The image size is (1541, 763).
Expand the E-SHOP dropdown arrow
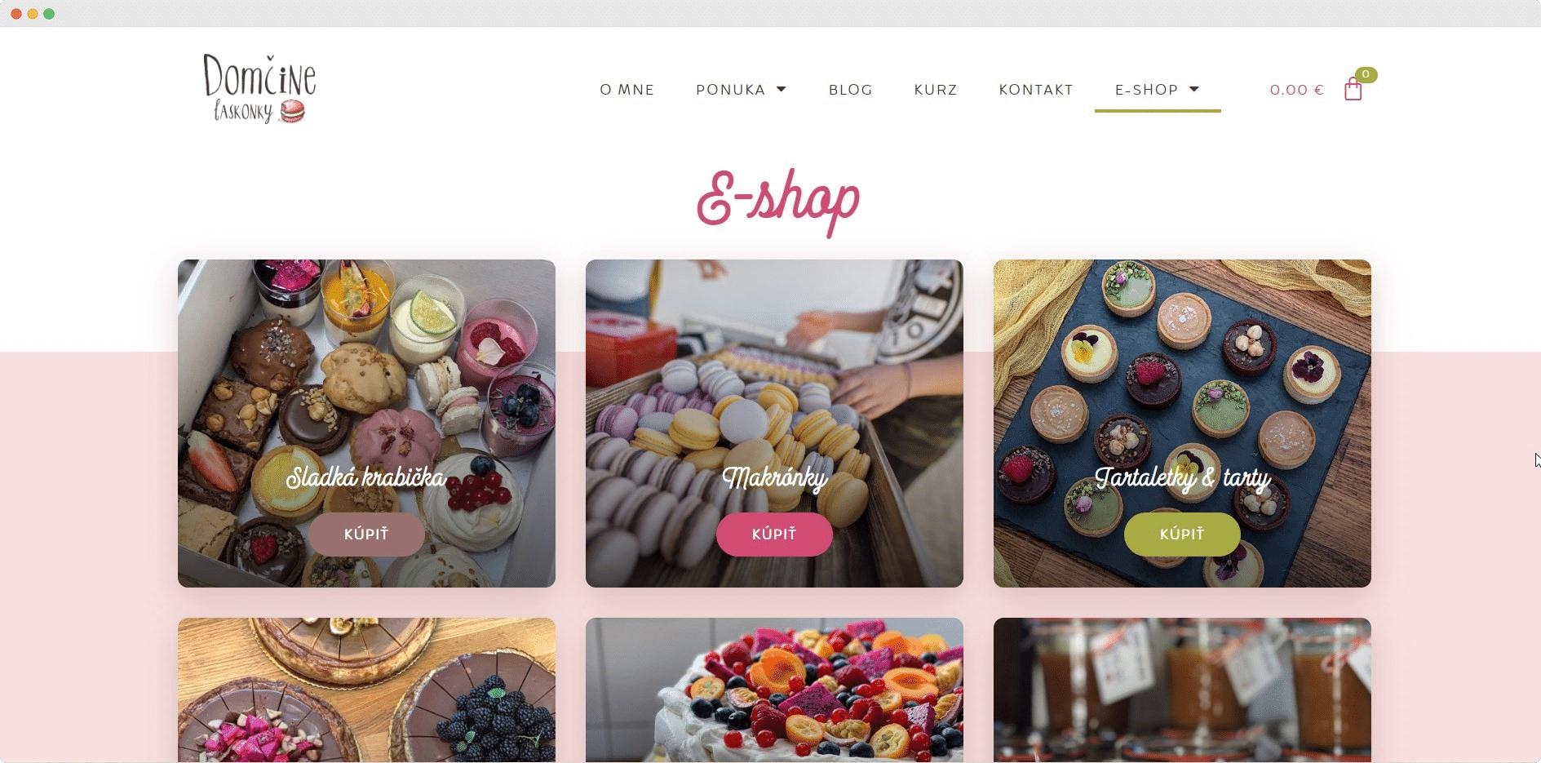point(1194,89)
